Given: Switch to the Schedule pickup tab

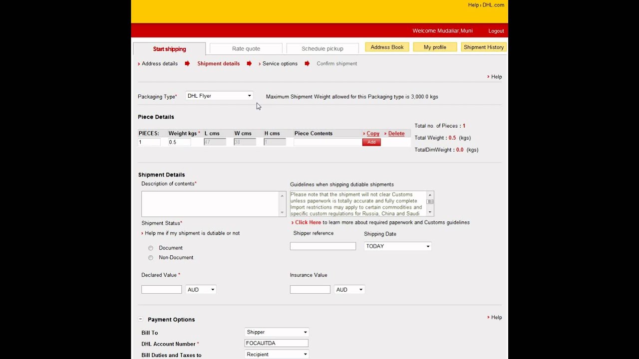Looking at the screenshot, I should (x=322, y=49).
